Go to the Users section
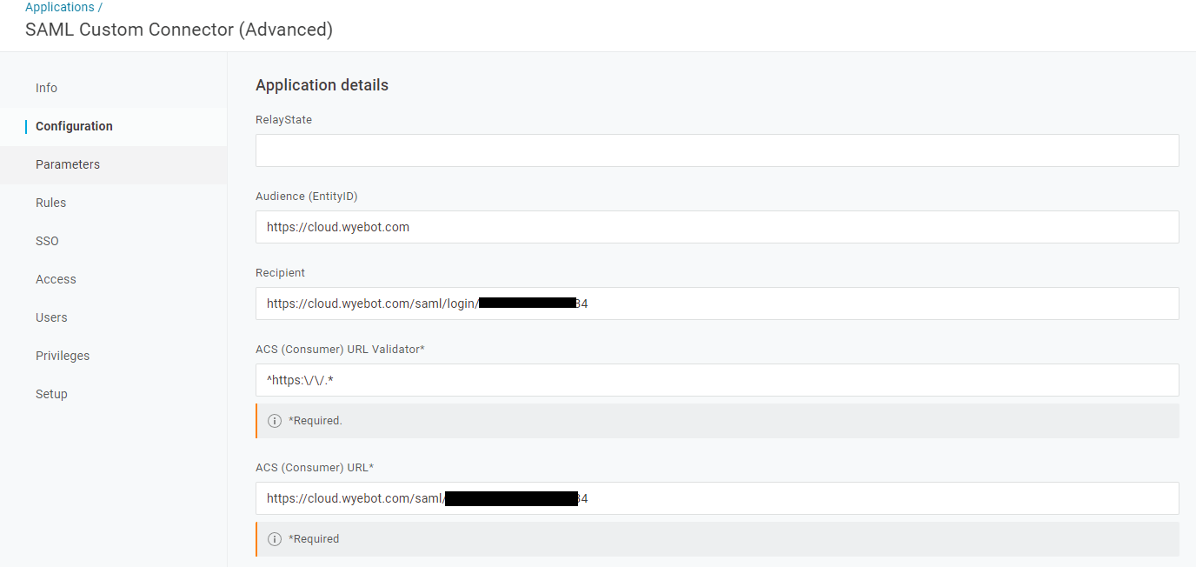 coord(51,317)
